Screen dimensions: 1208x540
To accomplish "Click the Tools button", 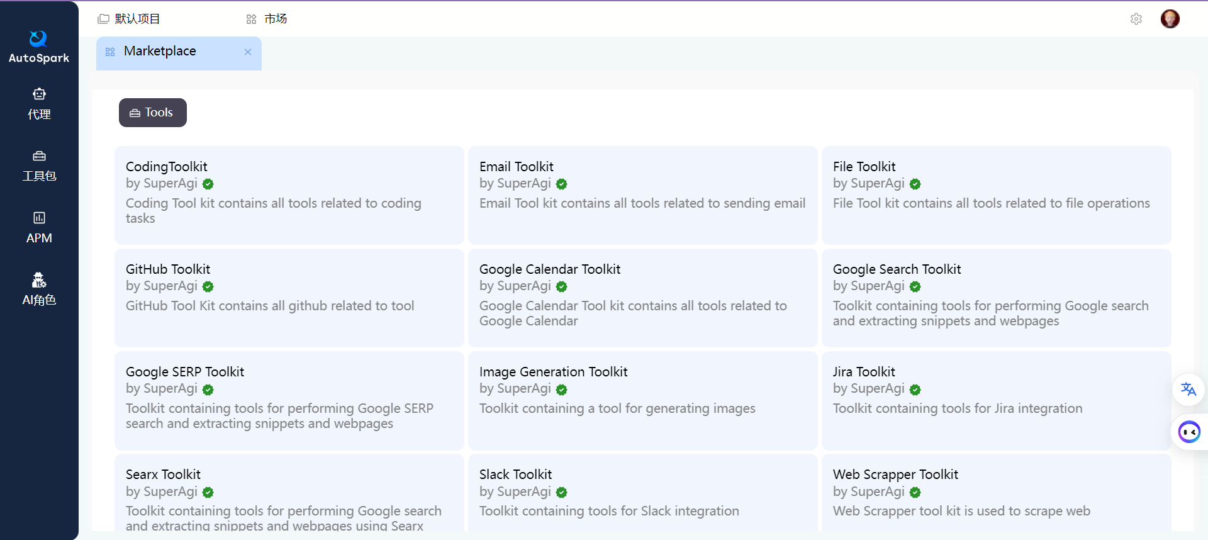I will (x=152, y=113).
